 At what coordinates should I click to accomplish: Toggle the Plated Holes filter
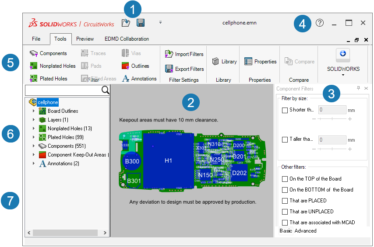point(48,79)
